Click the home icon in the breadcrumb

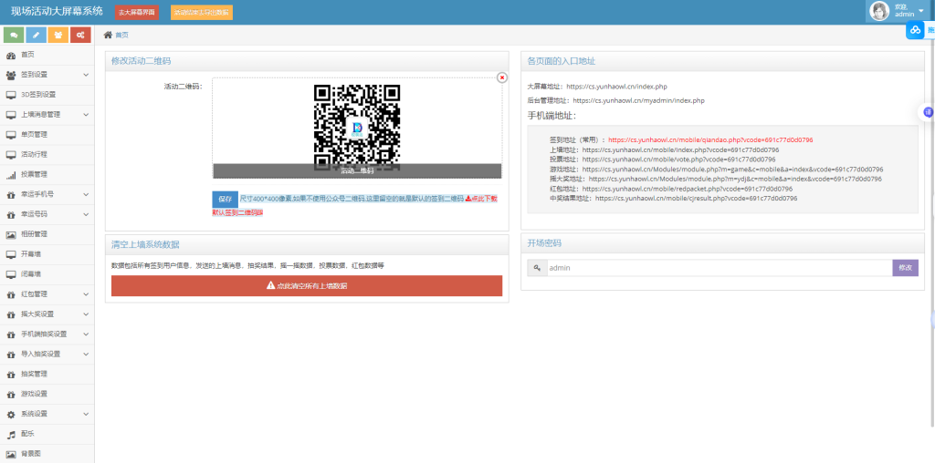108,35
